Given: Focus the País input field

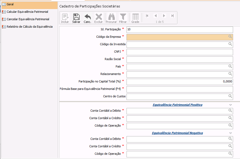Looking at the screenshot, I should point(180,67).
